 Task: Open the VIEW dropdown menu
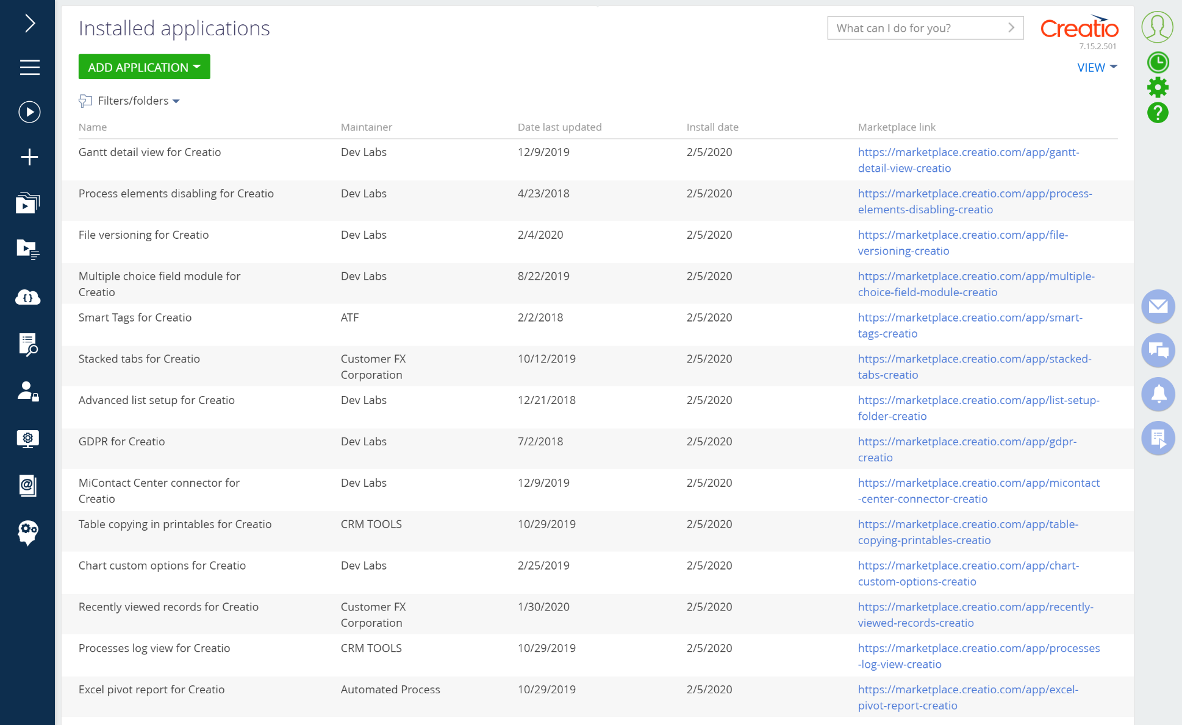pos(1097,68)
